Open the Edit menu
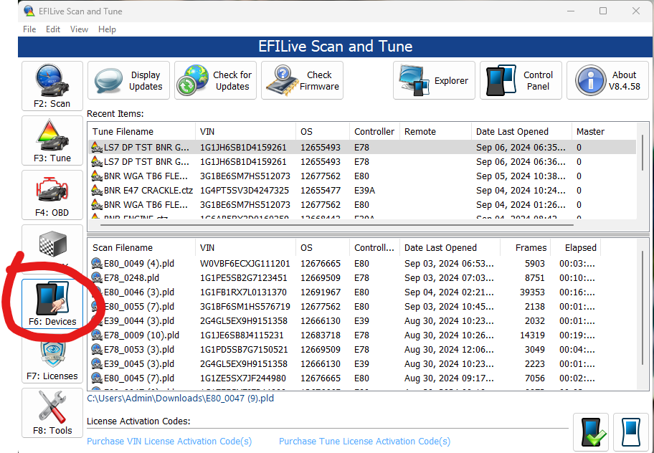This screenshot has height=453, width=654. pos(53,29)
